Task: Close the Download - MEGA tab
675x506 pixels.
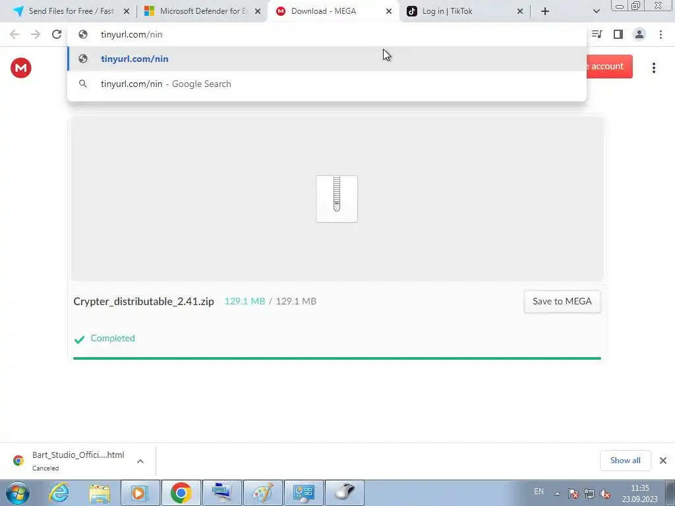Action: click(389, 12)
